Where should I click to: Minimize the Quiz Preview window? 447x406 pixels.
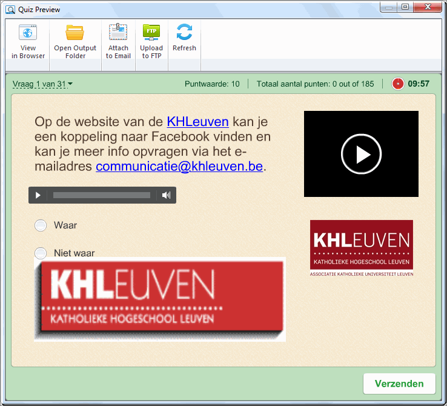coord(389,7)
